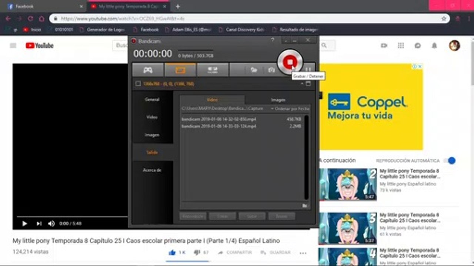Open the Generador de Logos bookmark
This screenshot has height=266, width=474.
(103, 30)
